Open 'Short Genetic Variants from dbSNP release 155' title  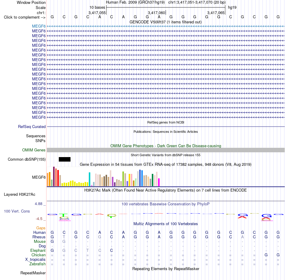[166, 155]
